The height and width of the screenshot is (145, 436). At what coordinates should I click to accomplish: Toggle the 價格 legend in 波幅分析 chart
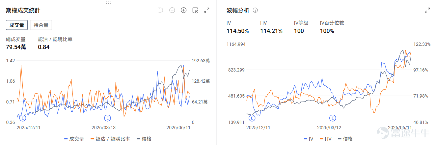[x=345, y=139]
